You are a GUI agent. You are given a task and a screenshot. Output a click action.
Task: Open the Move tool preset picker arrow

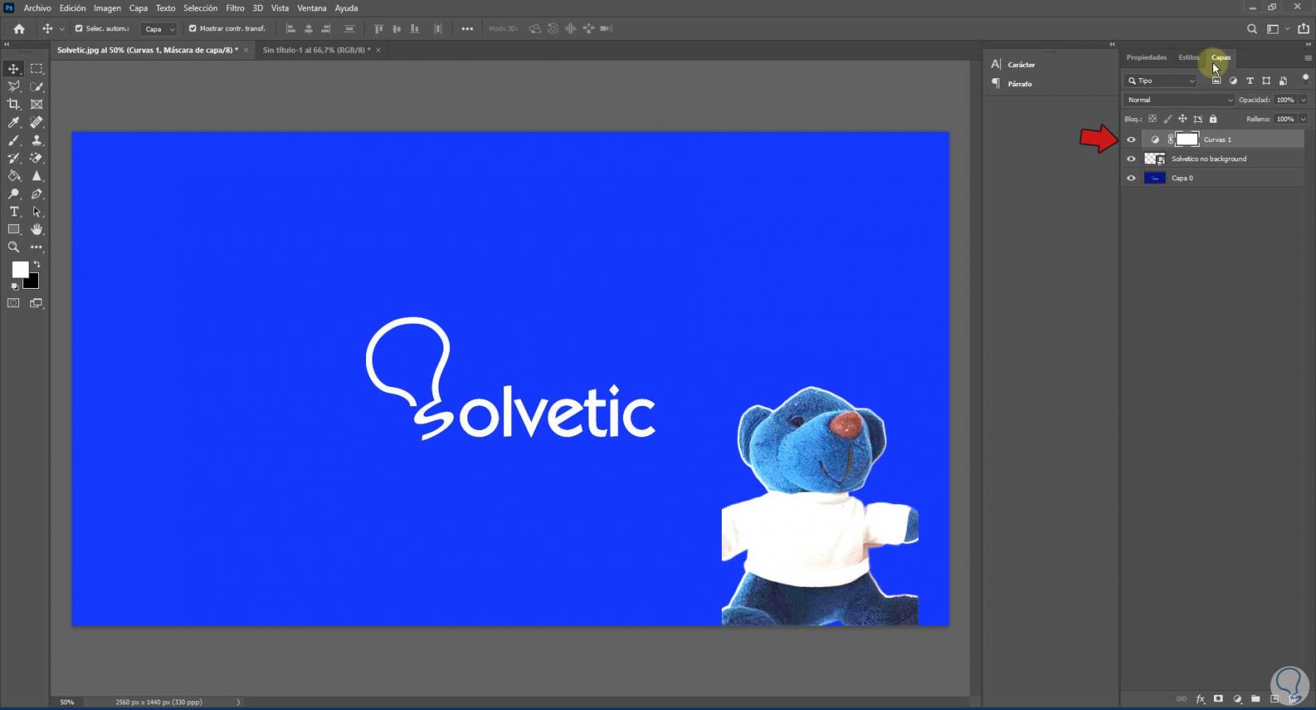coord(62,29)
